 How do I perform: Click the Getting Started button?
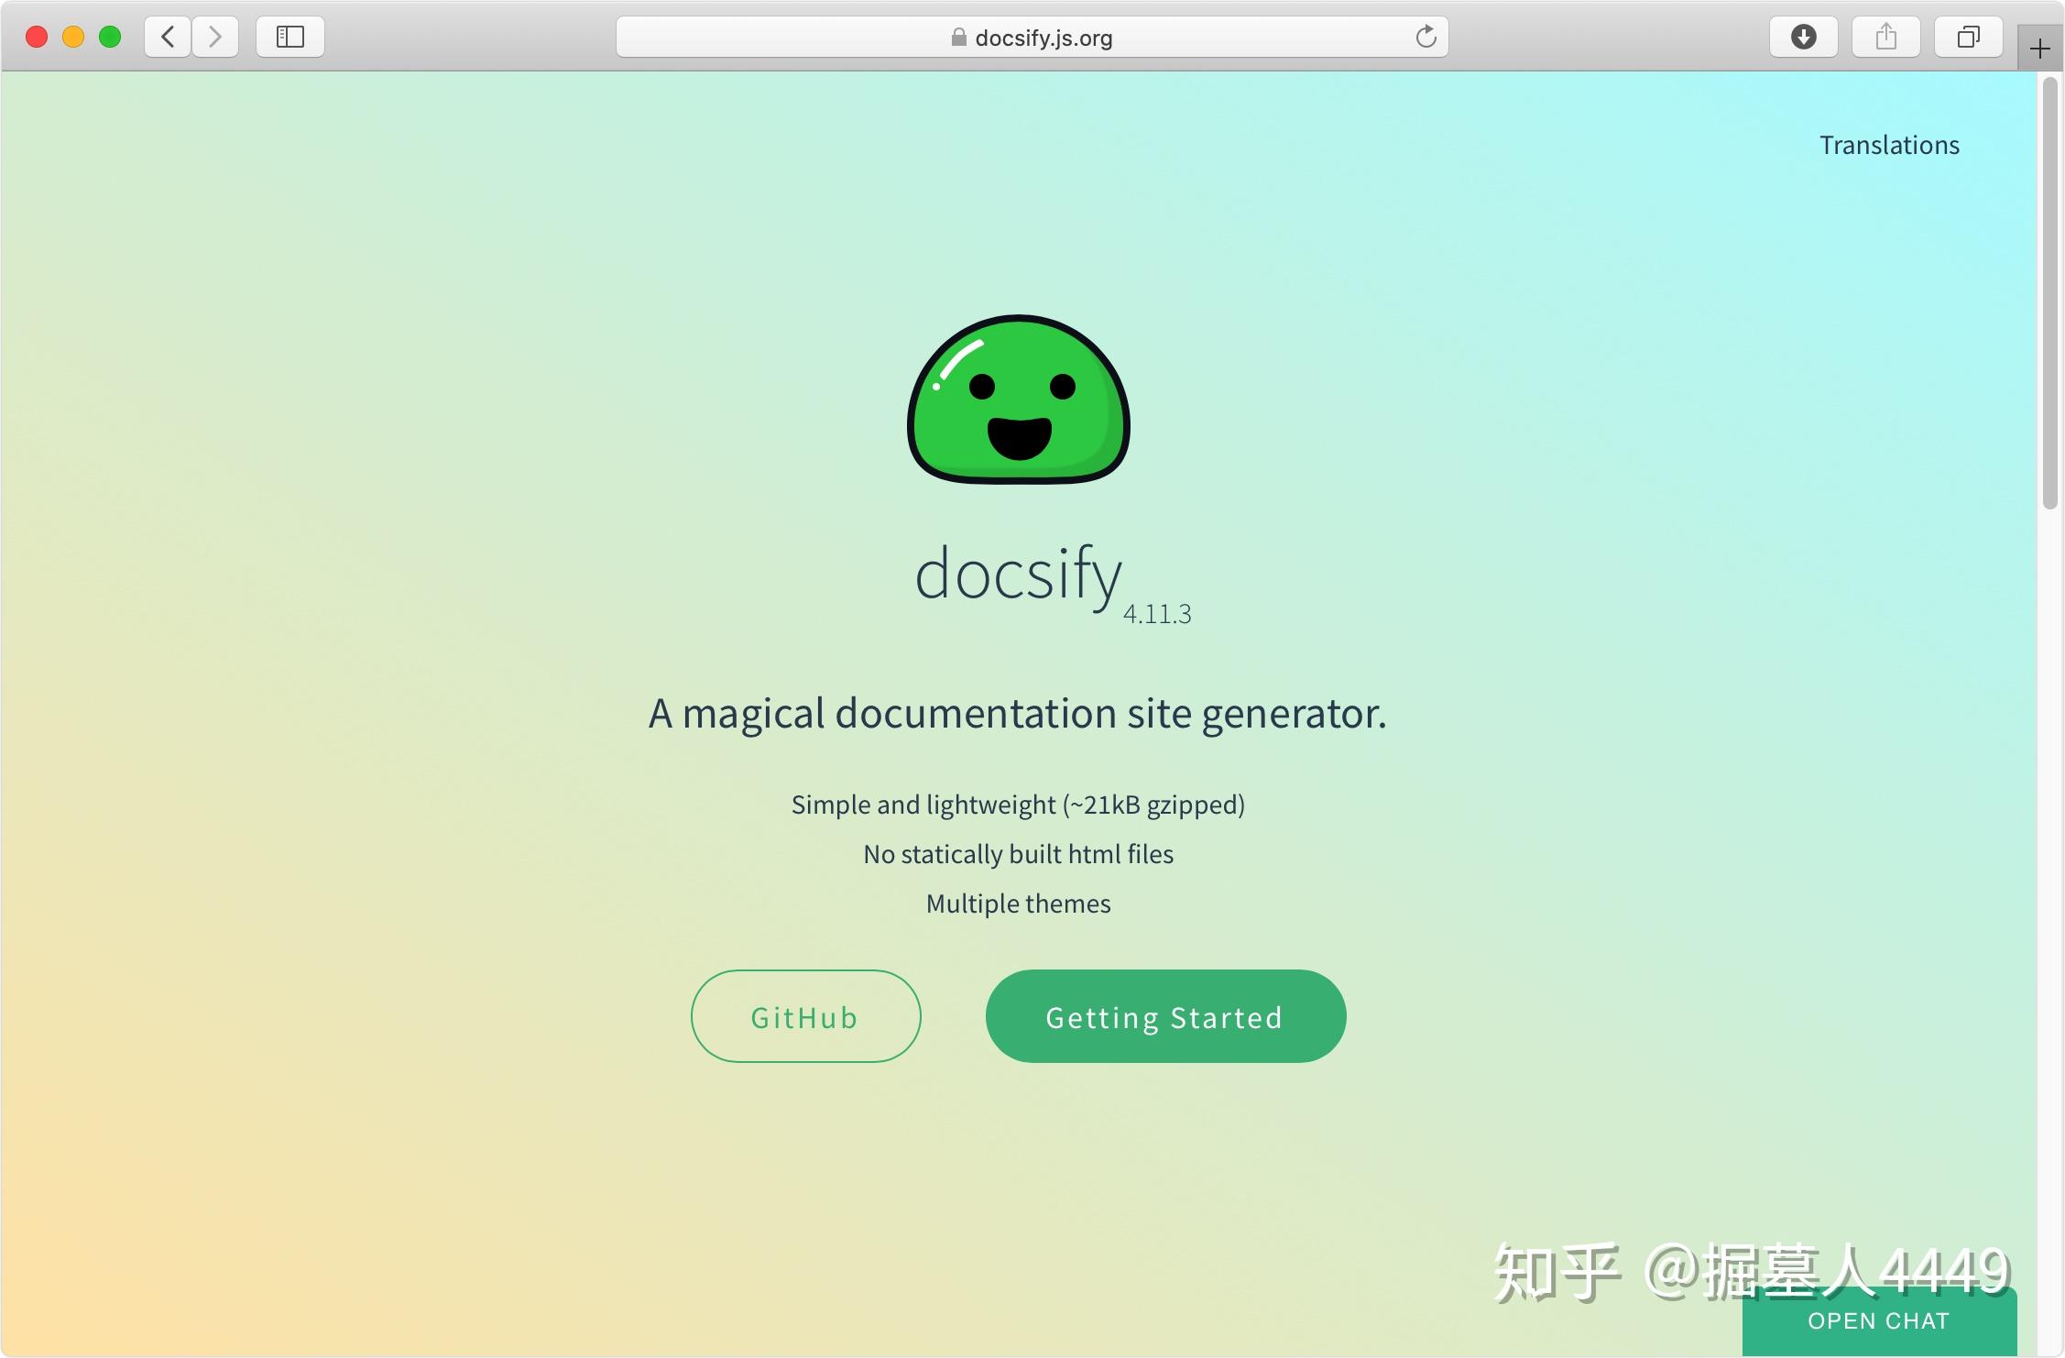(1164, 1016)
